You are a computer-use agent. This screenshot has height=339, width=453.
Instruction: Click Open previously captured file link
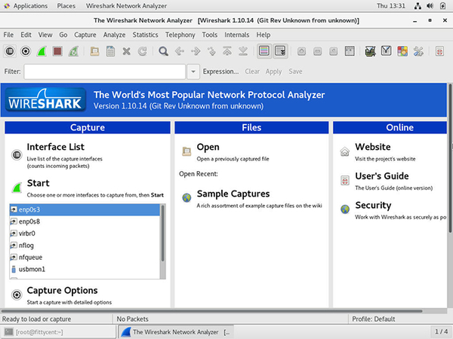point(208,147)
